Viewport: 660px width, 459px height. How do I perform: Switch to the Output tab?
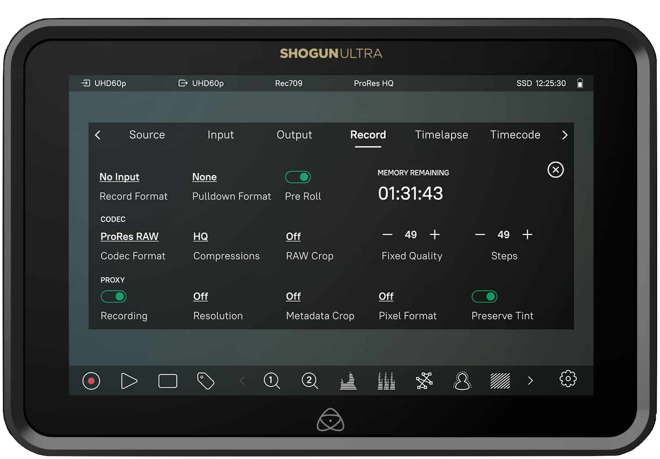click(x=294, y=135)
